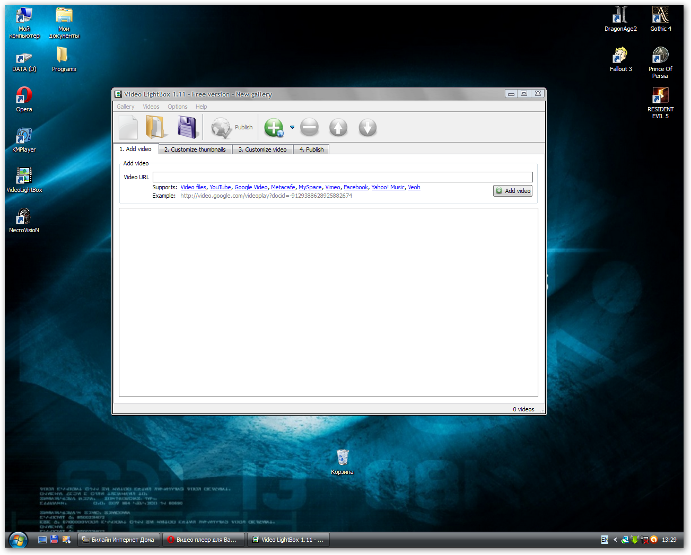Screen dimensions: 691x555
Task: Open the Gallery menu
Action: point(126,107)
